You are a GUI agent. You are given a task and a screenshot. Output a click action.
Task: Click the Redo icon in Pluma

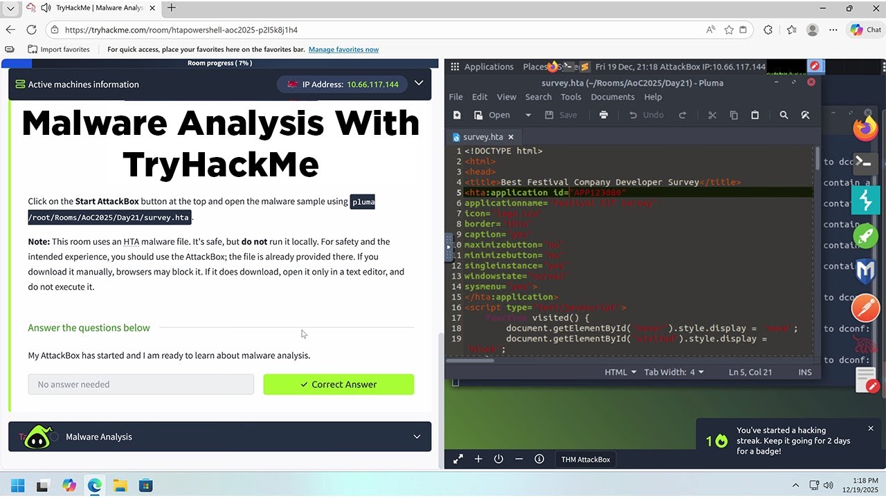[x=682, y=116]
